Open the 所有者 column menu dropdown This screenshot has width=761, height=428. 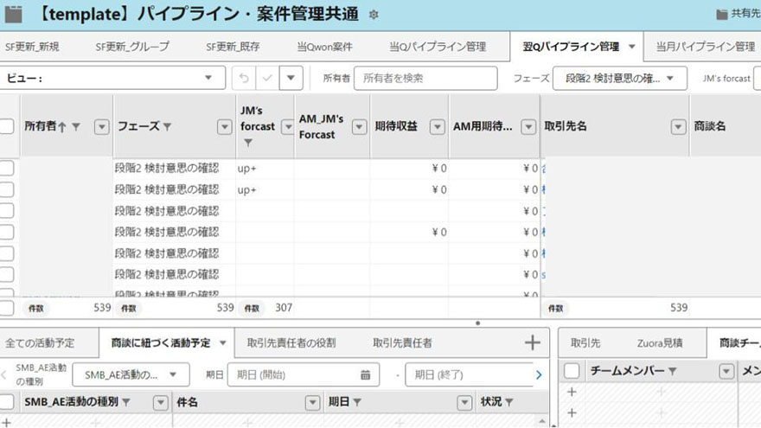coord(101,126)
